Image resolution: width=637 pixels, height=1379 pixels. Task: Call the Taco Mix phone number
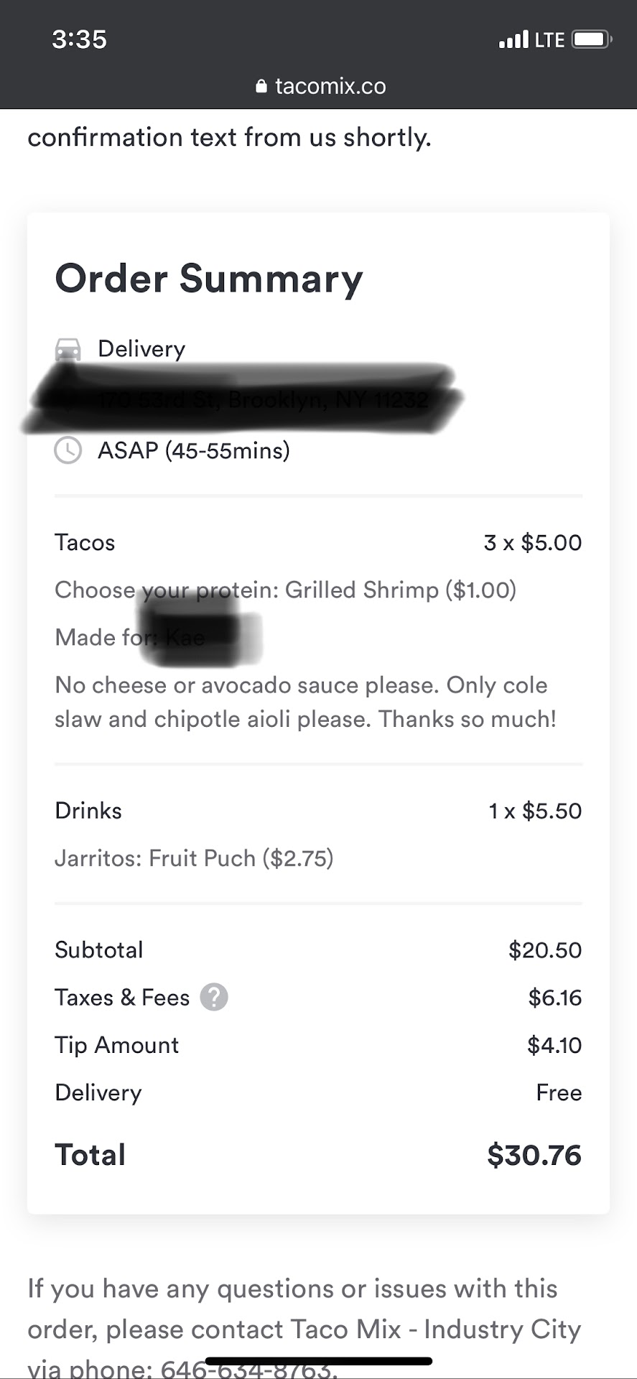(x=248, y=1368)
